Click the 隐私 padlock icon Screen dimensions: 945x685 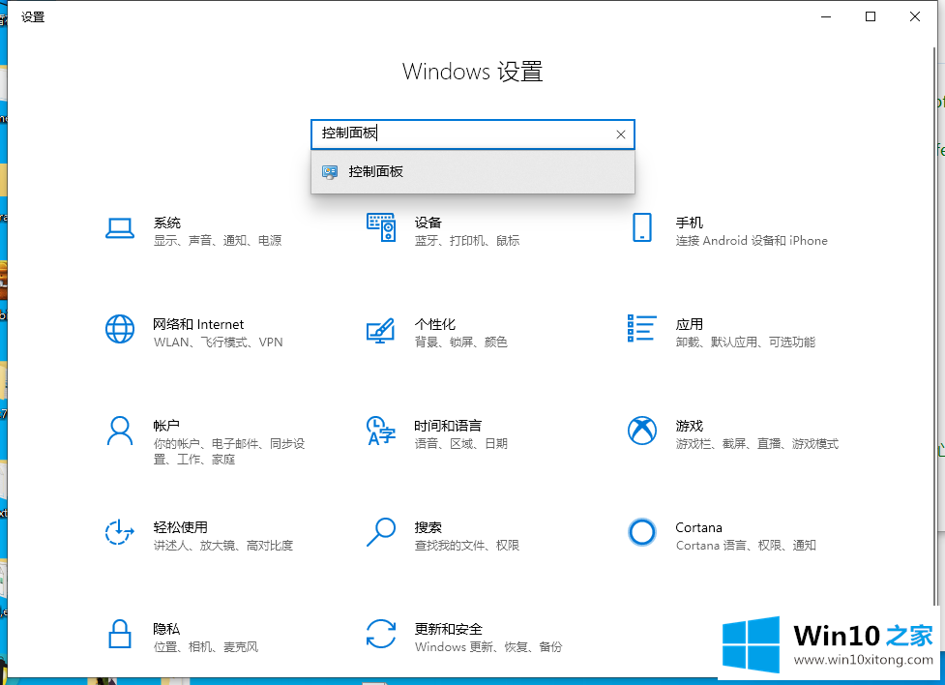[120, 634]
